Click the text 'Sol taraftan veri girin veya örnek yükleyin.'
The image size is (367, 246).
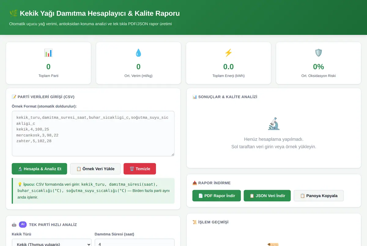point(274,147)
